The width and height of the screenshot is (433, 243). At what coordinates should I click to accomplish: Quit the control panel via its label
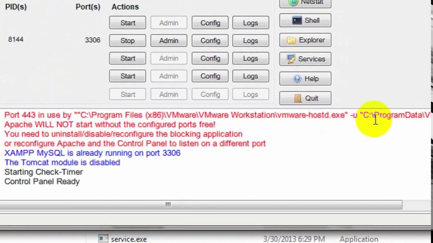(312, 98)
